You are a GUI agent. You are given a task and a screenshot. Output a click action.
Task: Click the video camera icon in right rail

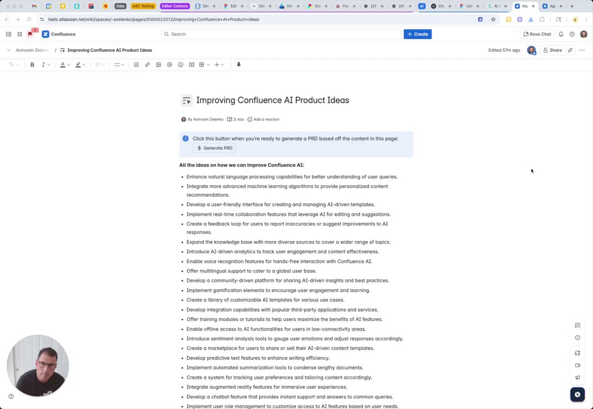tap(577, 365)
